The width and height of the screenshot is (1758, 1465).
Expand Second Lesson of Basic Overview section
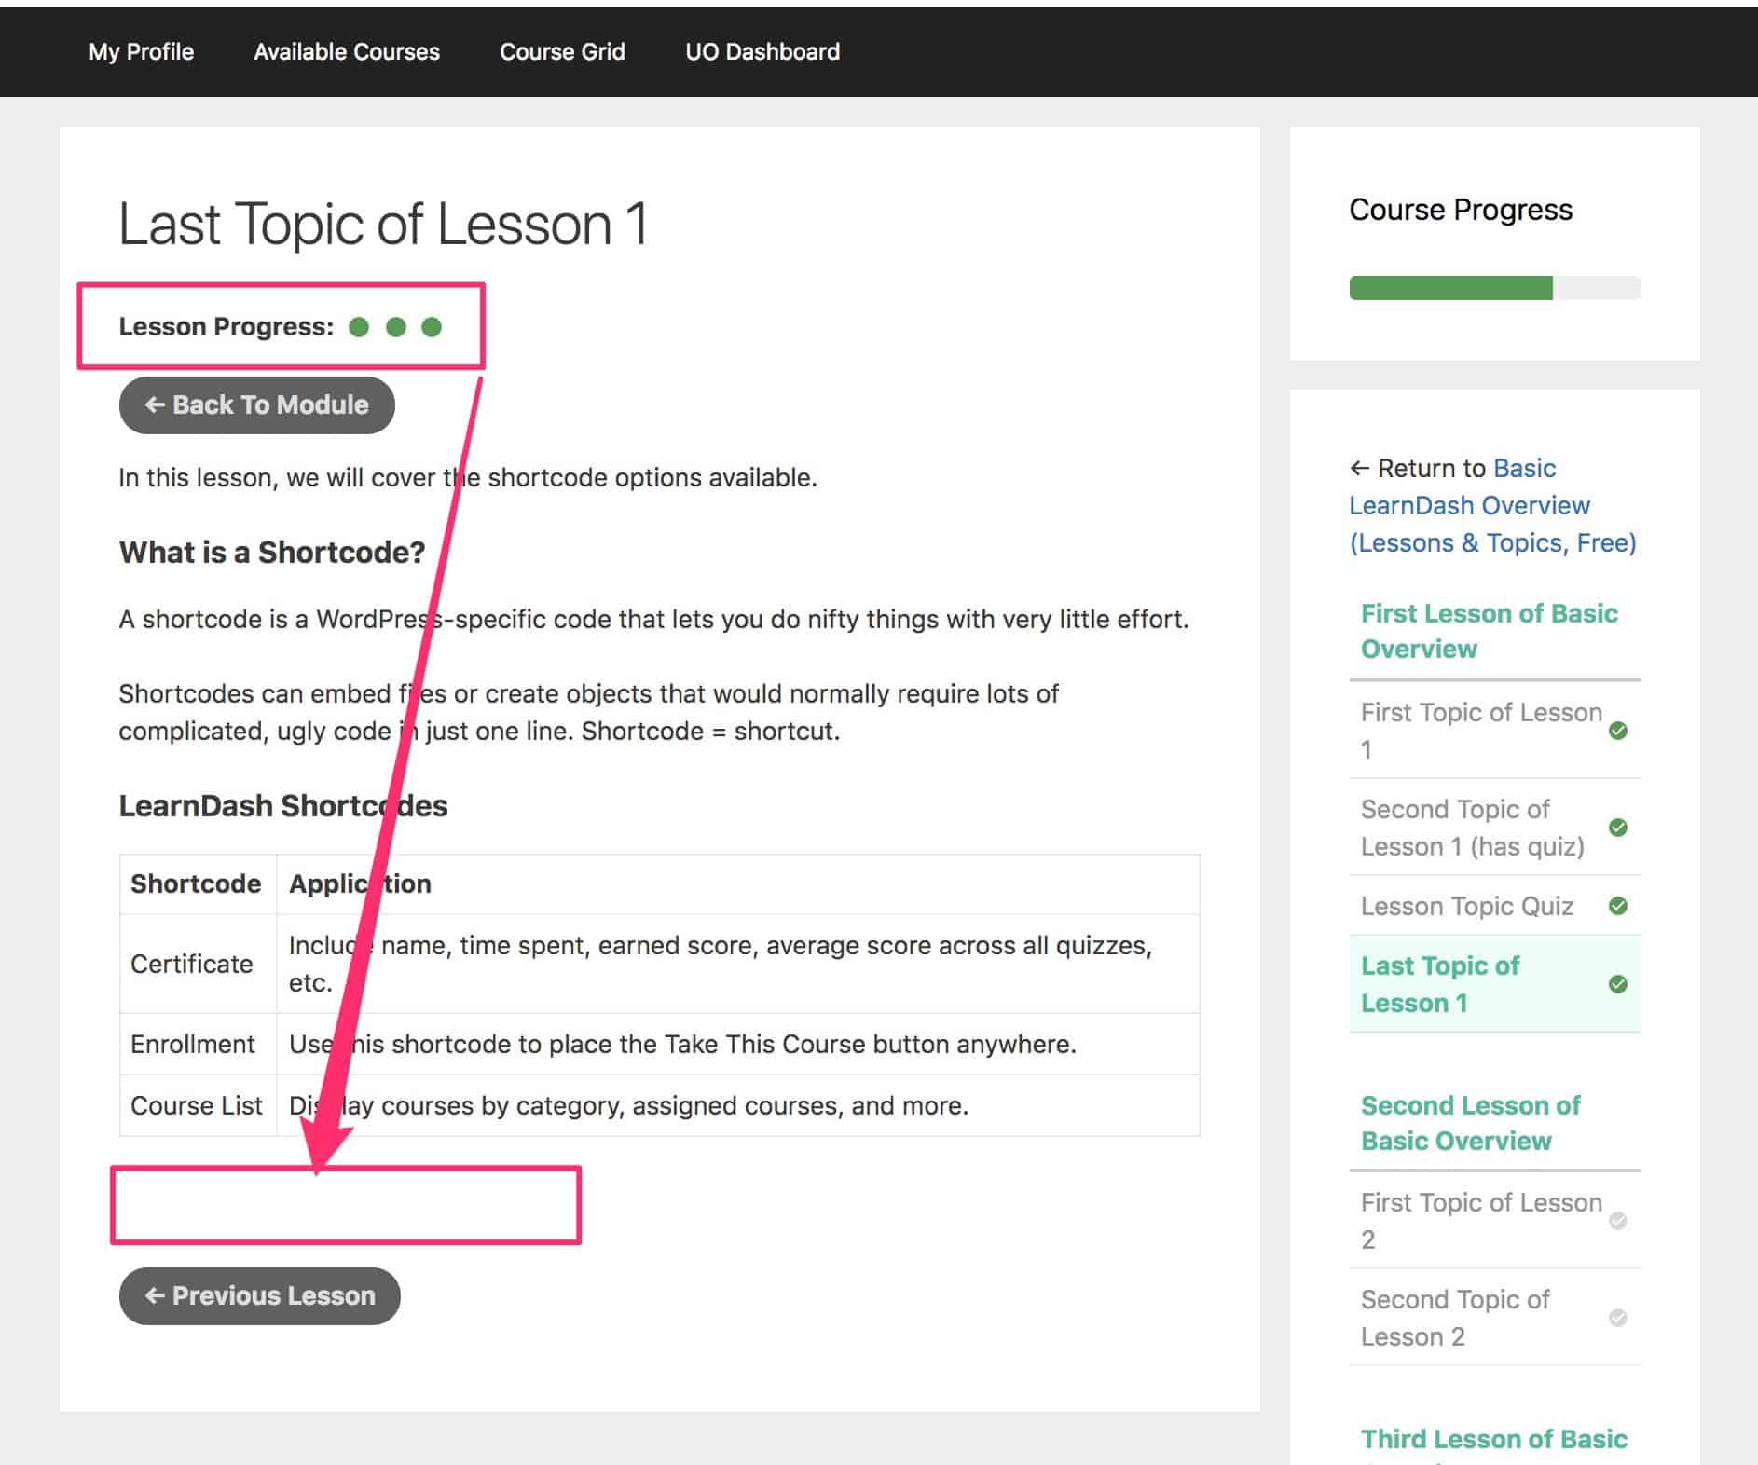point(1470,1123)
